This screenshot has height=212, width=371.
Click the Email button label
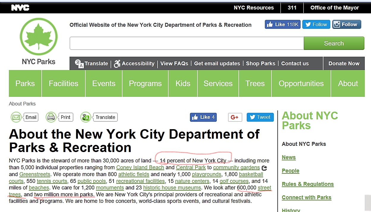coord(31,117)
